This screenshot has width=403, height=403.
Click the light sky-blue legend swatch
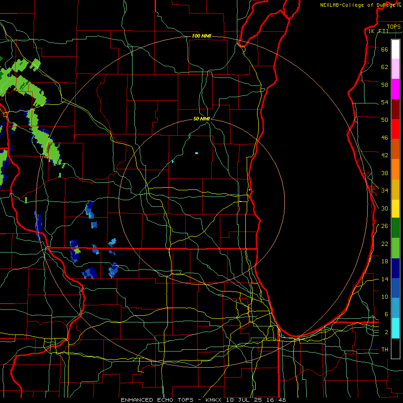[x=395, y=308]
